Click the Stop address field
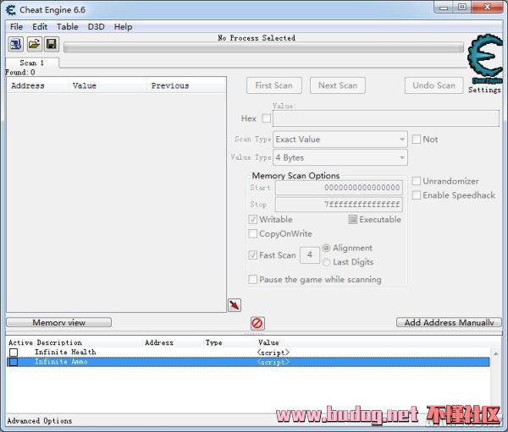This screenshot has width=508, height=432. (339, 205)
